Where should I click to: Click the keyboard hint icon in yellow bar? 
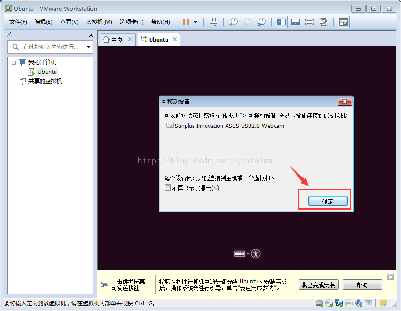click(104, 284)
